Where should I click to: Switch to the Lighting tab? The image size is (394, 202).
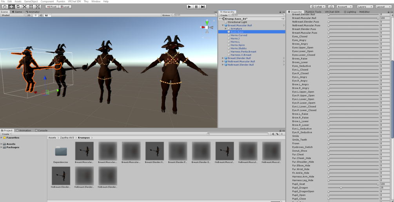350,12
